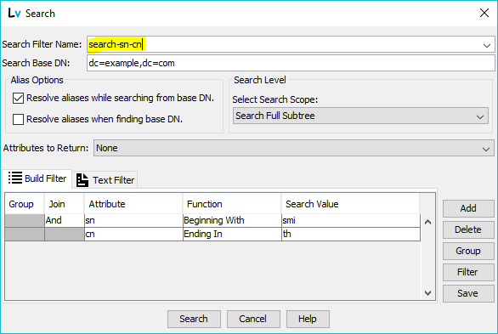Click the empty Join cell in the cn row

[x=64, y=234]
